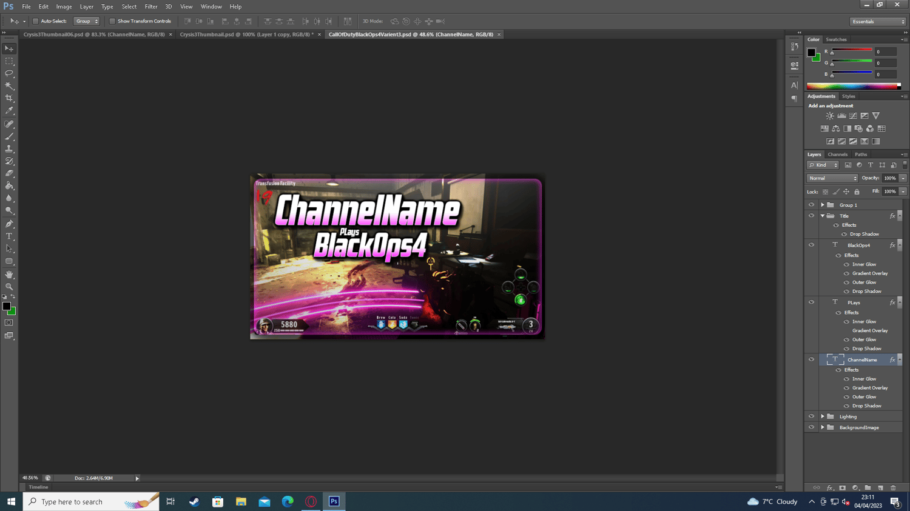Screen dimensions: 910x511
Task: Activate the Crop tool
Action: tap(9, 98)
